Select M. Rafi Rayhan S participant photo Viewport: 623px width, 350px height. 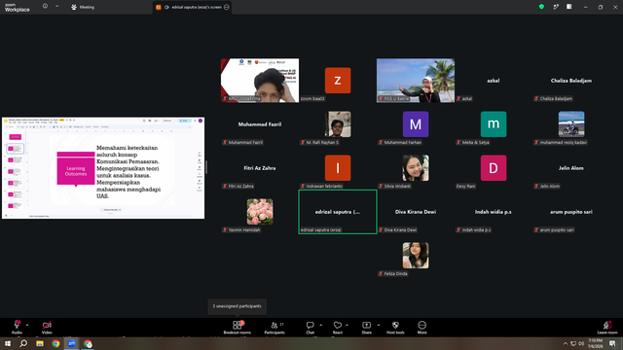tap(338, 124)
